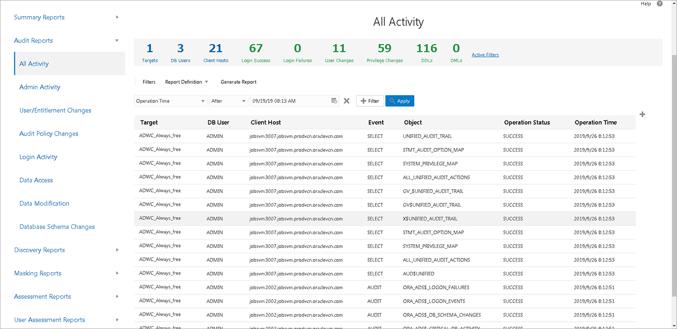
Task: Open the Admin Activity report
Action: (40, 87)
